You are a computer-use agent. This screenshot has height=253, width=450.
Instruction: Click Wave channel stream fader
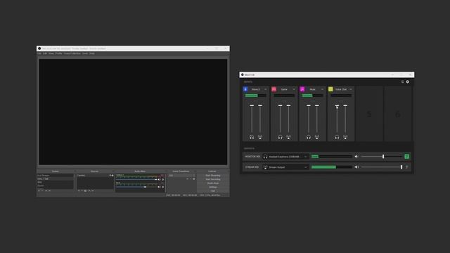pos(260,119)
